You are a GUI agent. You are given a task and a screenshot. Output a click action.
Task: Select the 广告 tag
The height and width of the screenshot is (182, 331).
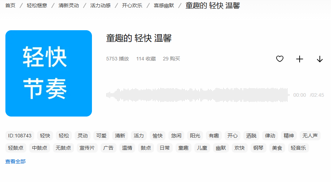(108, 148)
